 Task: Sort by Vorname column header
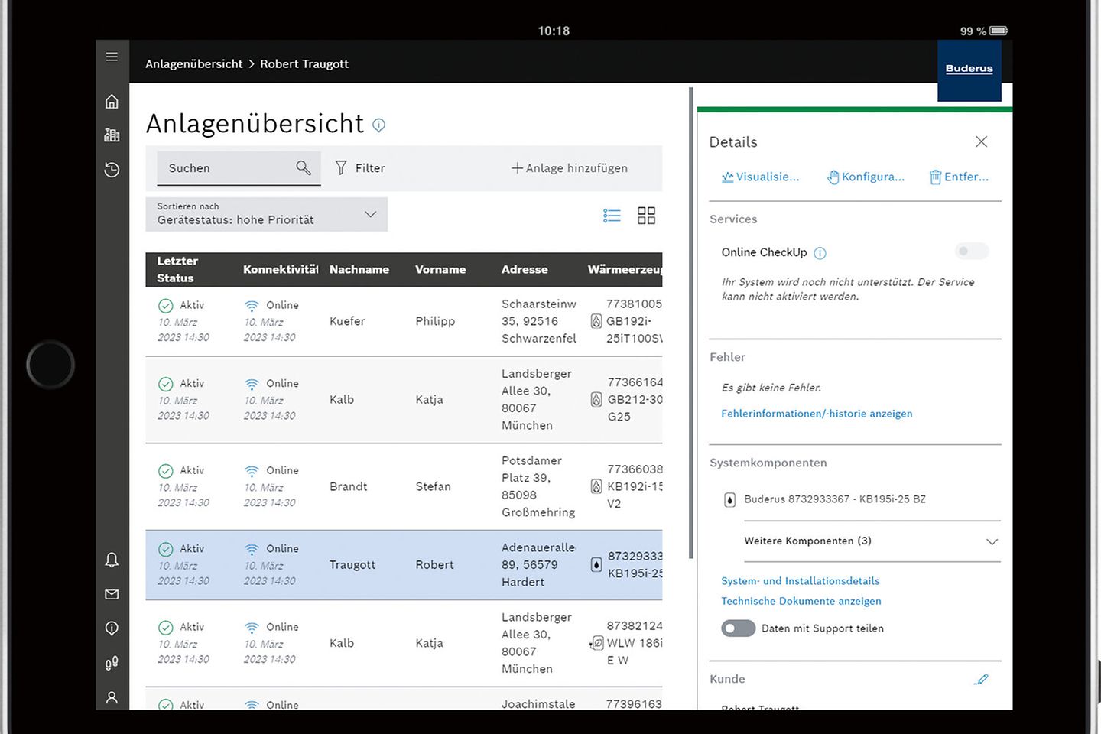[440, 270]
